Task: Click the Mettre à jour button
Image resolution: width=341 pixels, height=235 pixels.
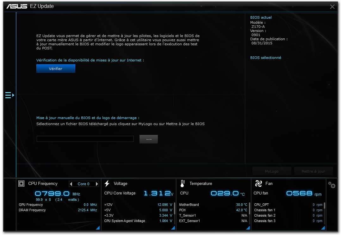Action: click(313, 171)
